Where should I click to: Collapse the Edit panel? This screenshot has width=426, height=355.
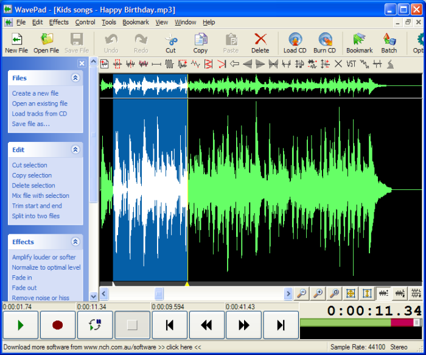click(75, 150)
